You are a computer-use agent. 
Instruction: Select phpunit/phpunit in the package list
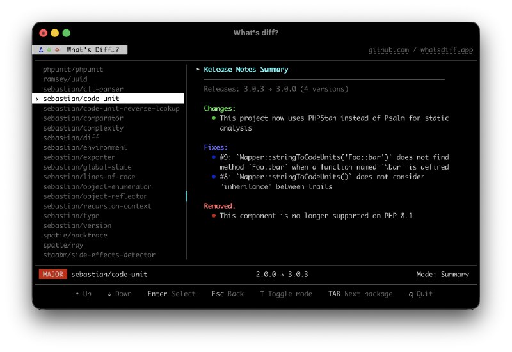click(x=73, y=69)
